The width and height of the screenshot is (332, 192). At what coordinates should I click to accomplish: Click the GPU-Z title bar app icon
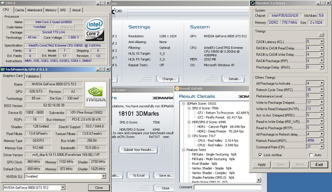click(x=3, y=69)
